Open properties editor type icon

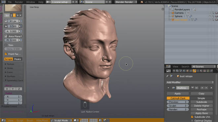tap(168, 71)
